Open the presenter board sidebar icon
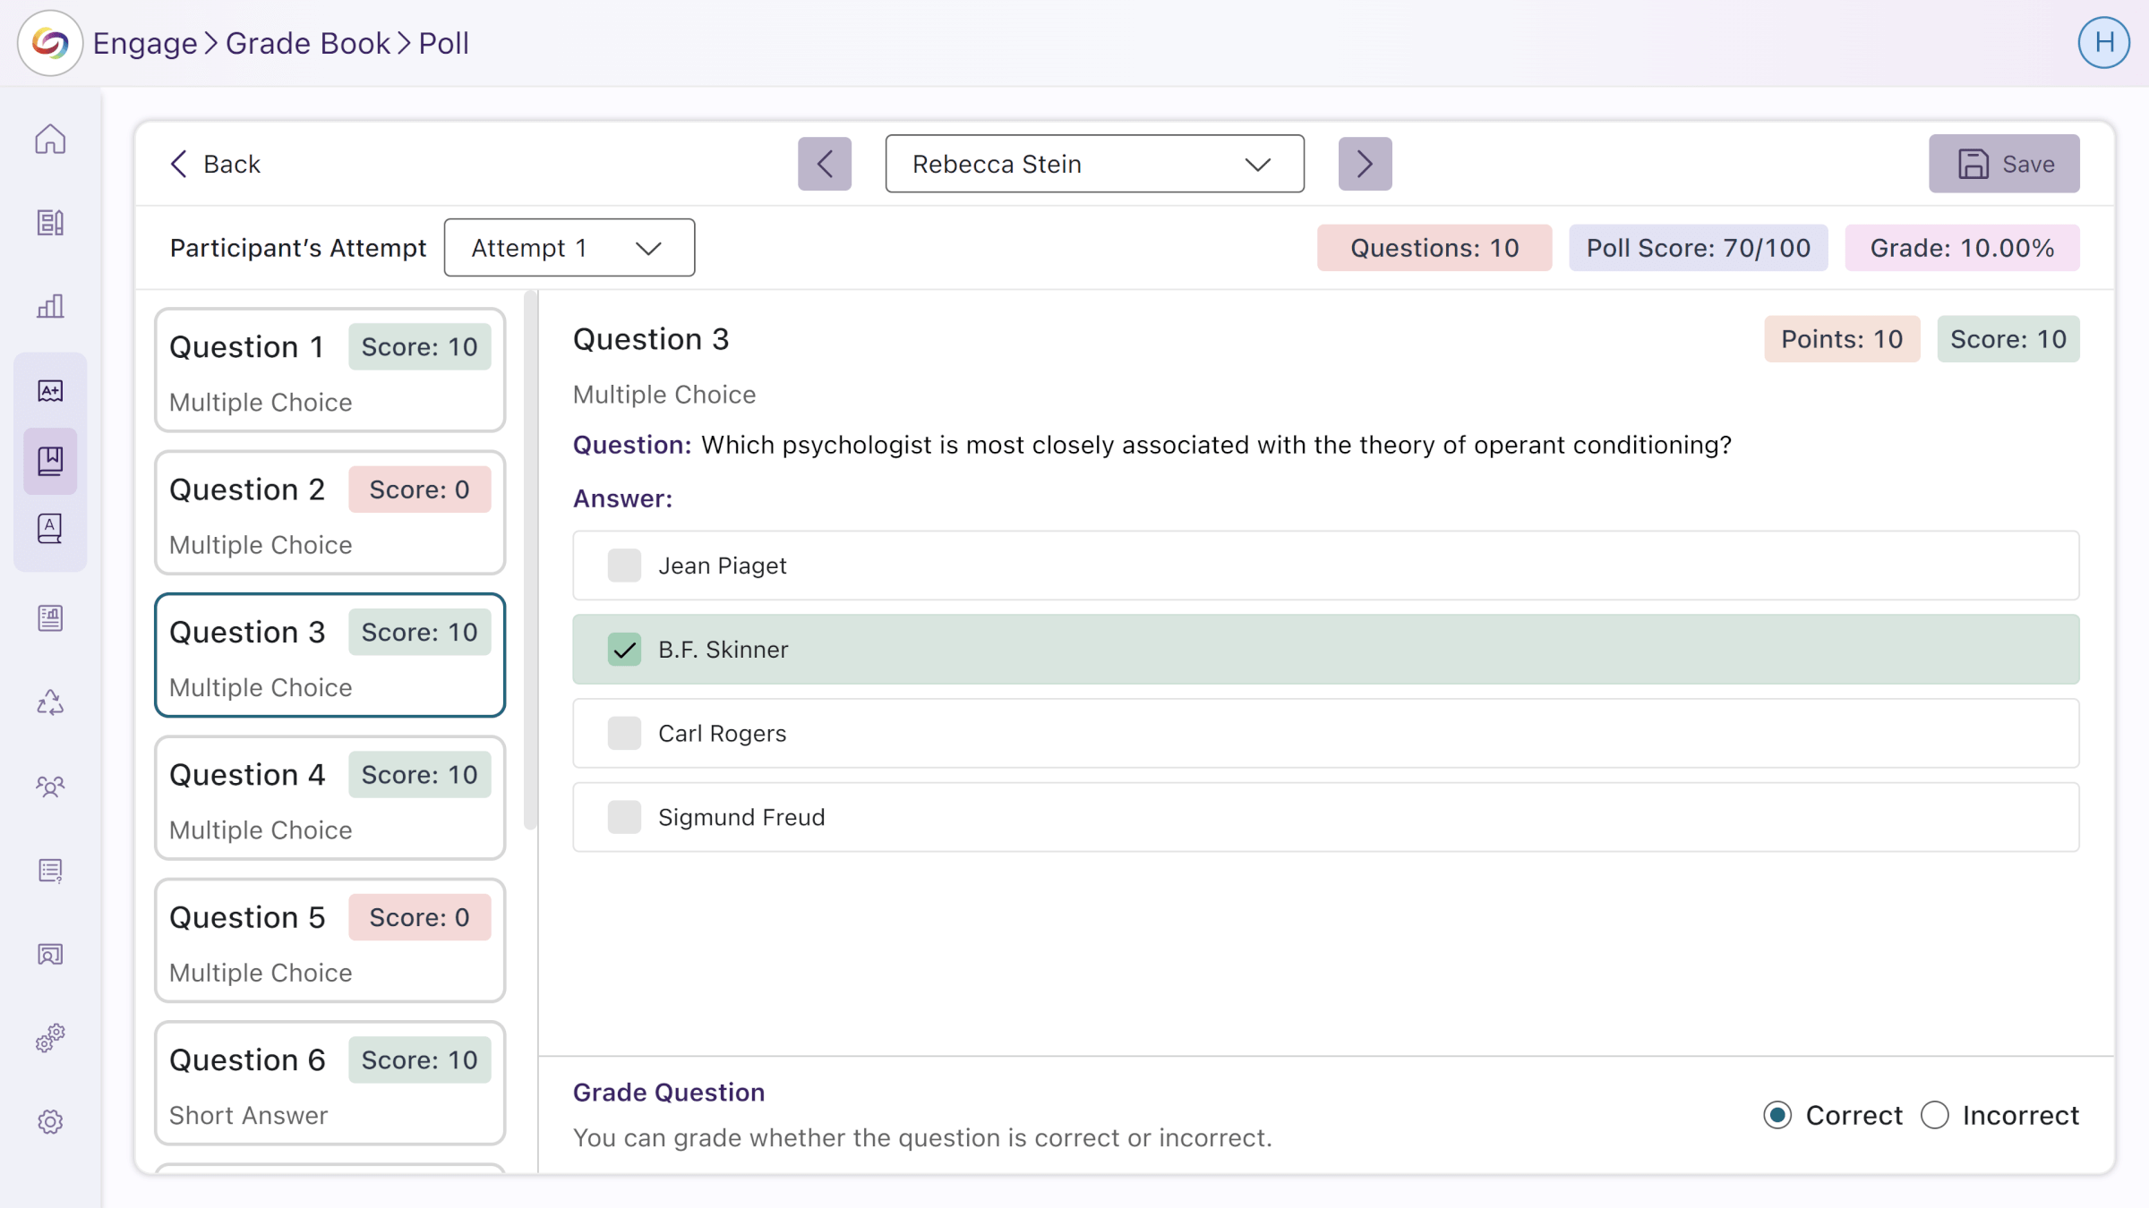The image size is (2149, 1208). 50,954
